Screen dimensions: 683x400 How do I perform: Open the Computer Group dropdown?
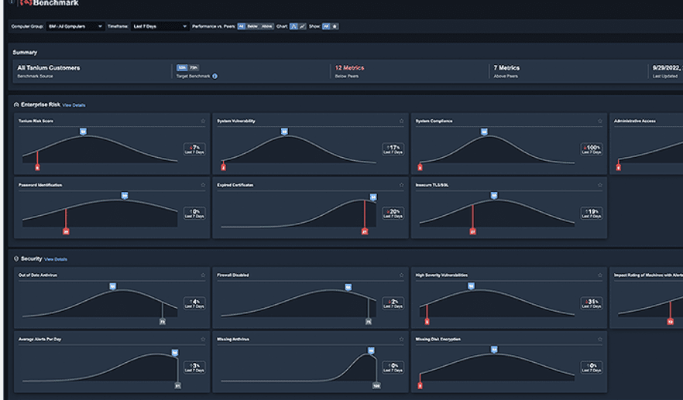[74, 26]
